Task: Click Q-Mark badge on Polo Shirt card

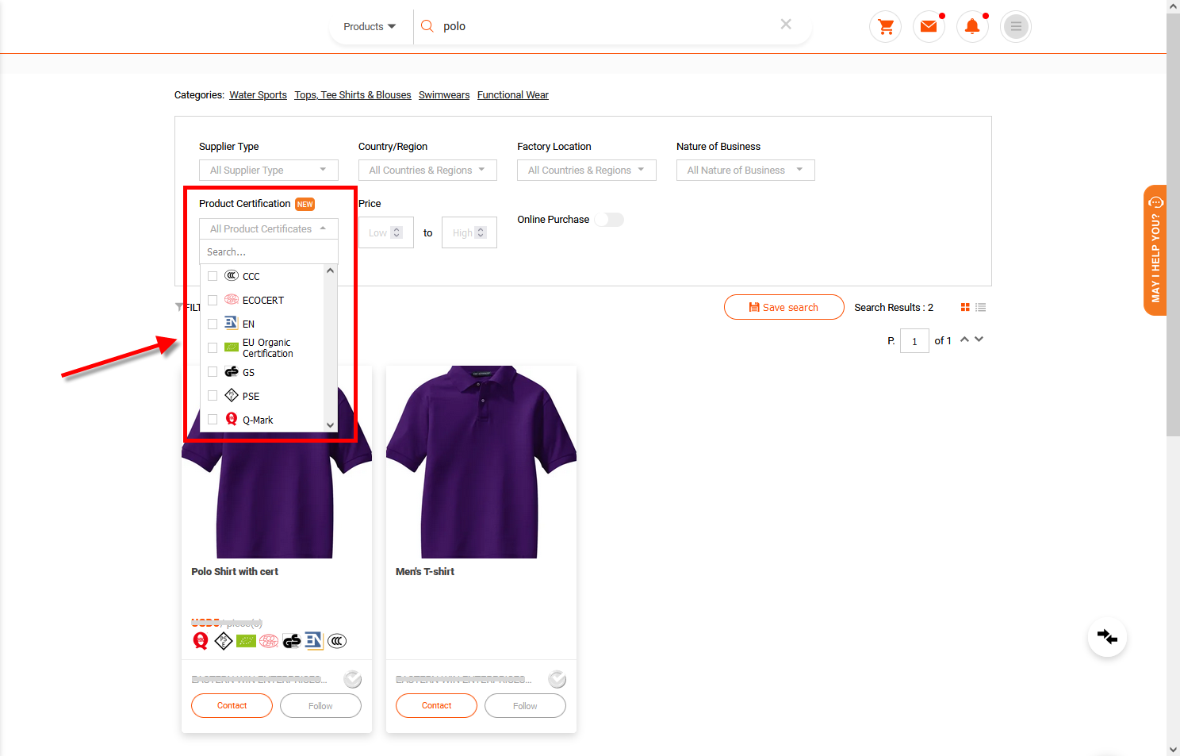Action: [201, 641]
